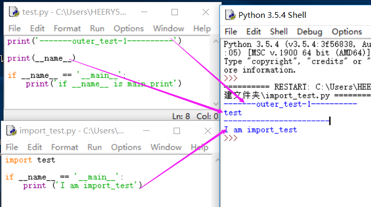Click the Python icon in test.py title bar
This screenshot has height=207, width=371.
14,12
